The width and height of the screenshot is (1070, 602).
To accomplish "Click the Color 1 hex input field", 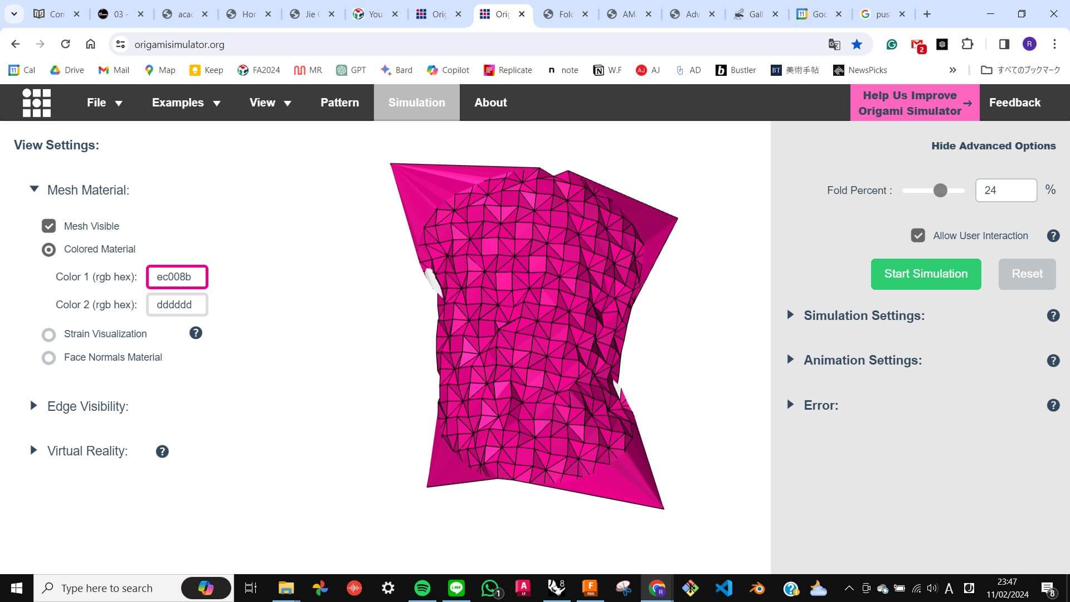I will click(x=177, y=277).
